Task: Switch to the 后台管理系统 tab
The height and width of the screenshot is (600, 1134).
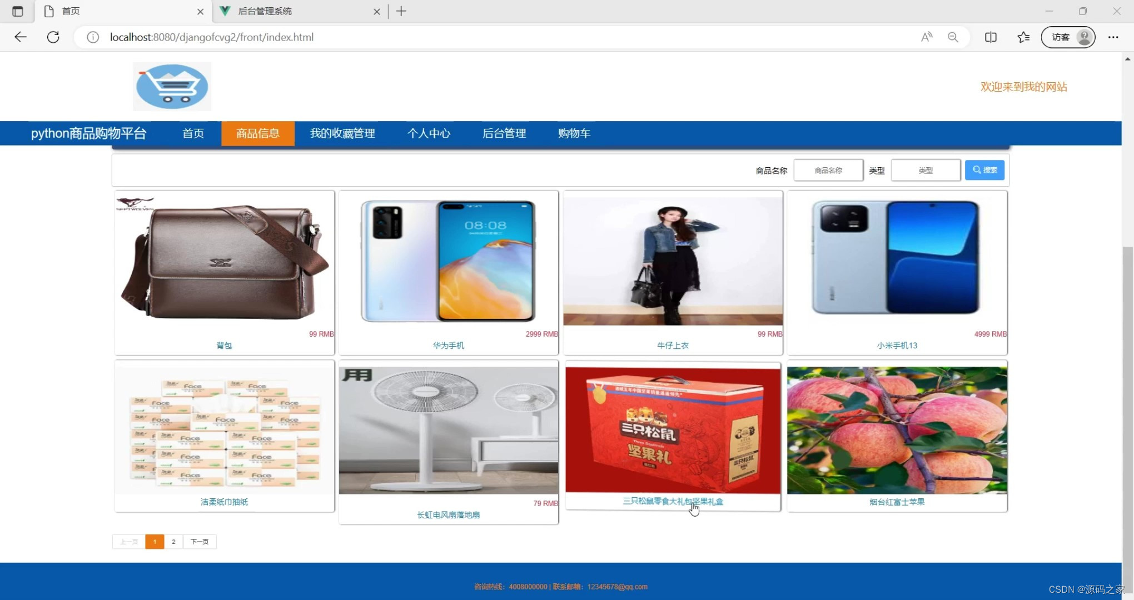Action: pyautogui.click(x=295, y=11)
